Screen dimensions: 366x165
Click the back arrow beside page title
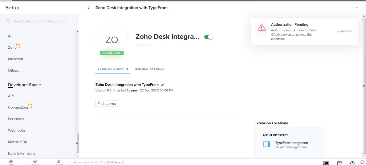pos(88,8)
